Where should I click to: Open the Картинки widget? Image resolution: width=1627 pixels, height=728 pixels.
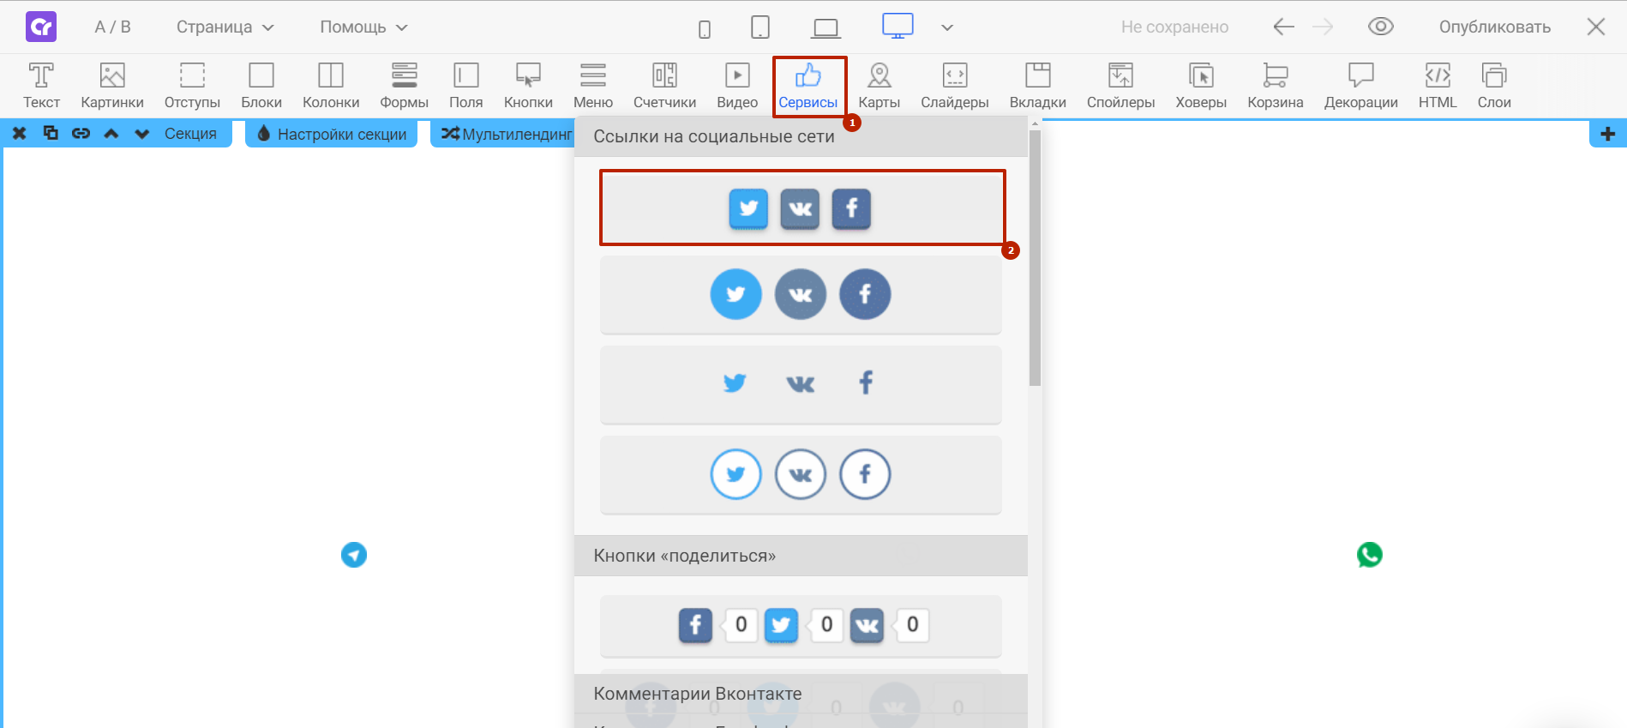[x=112, y=86]
